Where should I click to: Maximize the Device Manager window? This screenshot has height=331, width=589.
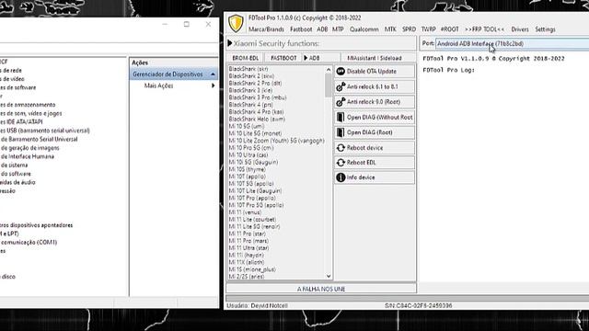coord(186,24)
